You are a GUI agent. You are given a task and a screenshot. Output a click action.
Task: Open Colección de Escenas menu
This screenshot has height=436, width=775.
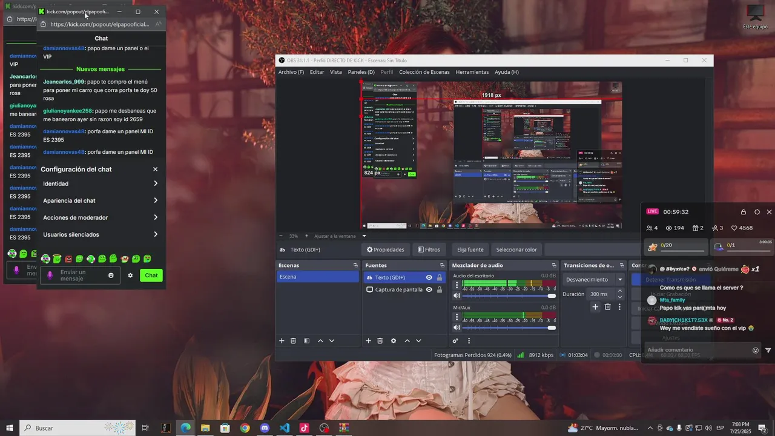pyautogui.click(x=424, y=72)
